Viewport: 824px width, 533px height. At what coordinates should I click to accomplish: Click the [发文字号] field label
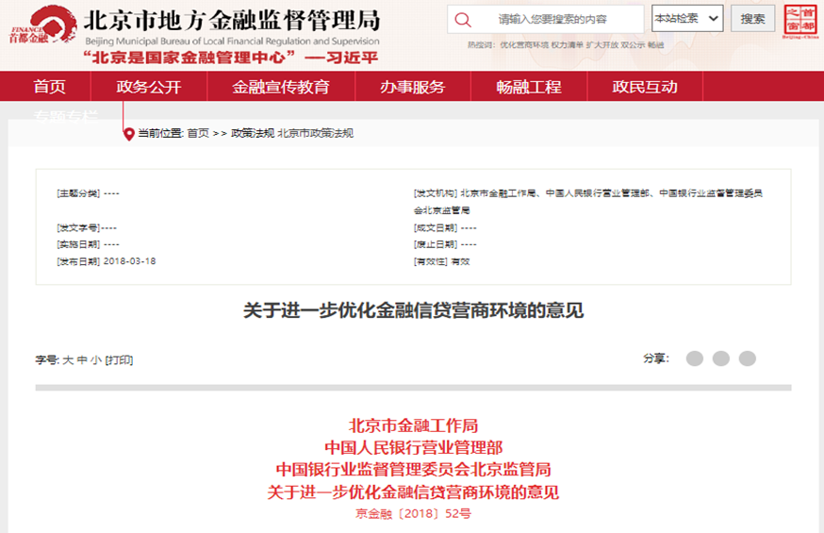(x=78, y=227)
